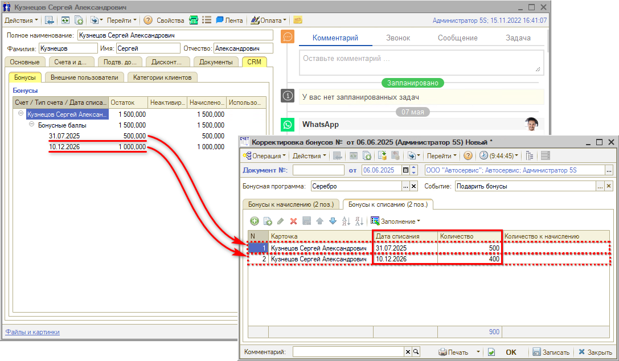The width and height of the screenshot is (619, 361).
Task: Click the move row down arrow icon
Action: [x=333, y=221]
